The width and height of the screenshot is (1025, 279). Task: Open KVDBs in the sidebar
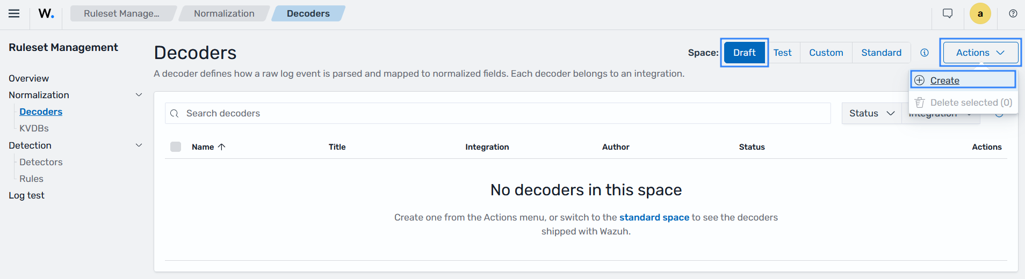[34, 128]
